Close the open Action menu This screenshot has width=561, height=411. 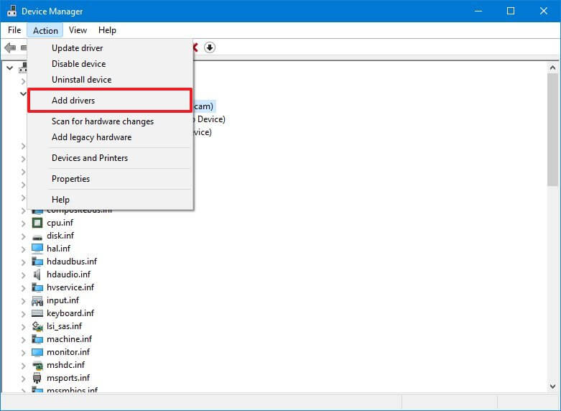coord(45,30)
